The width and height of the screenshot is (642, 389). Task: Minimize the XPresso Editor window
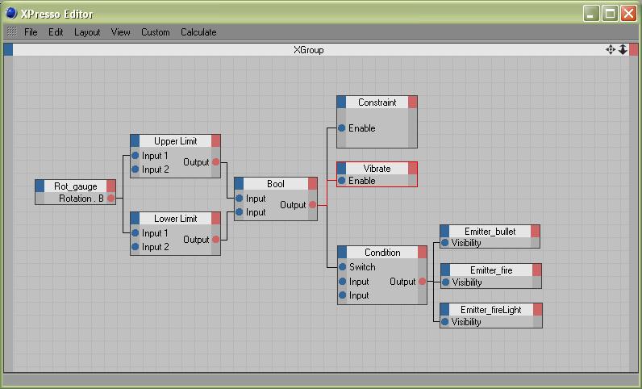pyautogui.click(x=591, y=14)
